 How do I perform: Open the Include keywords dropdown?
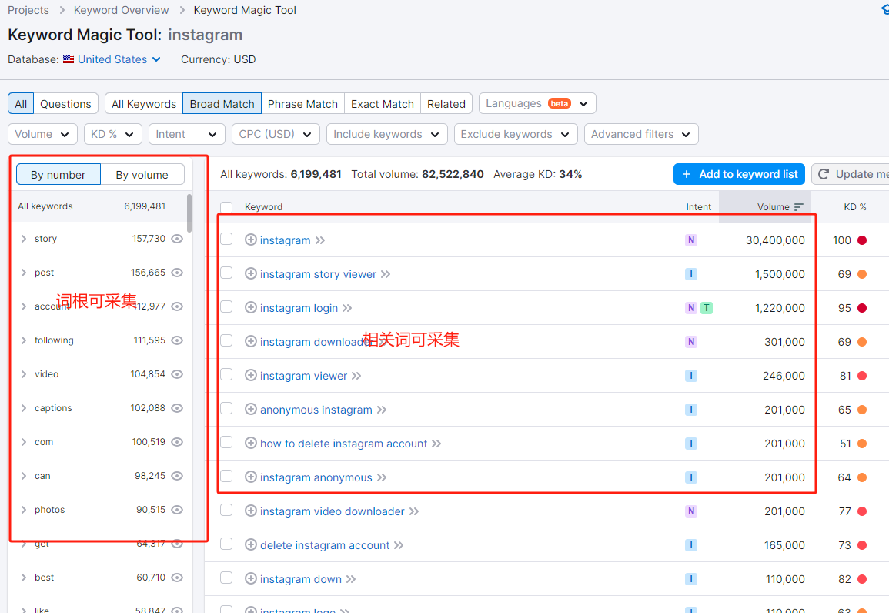386,135
